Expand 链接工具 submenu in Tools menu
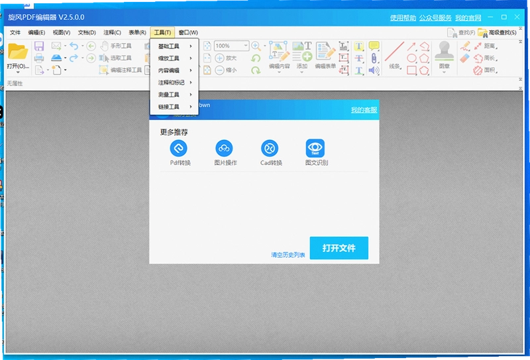The image size is (530, 360). [x=174, y=107]
